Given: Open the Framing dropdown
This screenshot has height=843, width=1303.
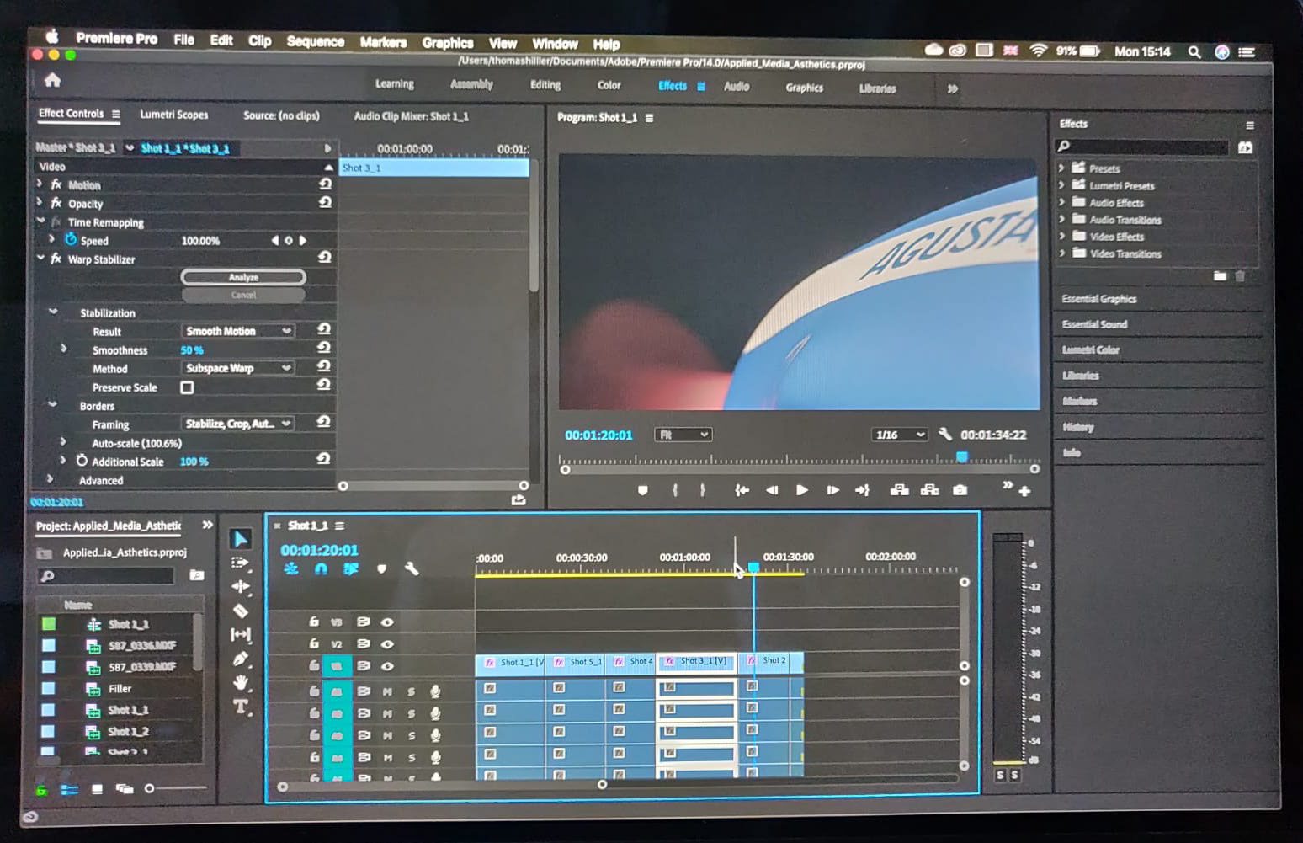Looking at the screenshot, I should (x=237, y=424).
